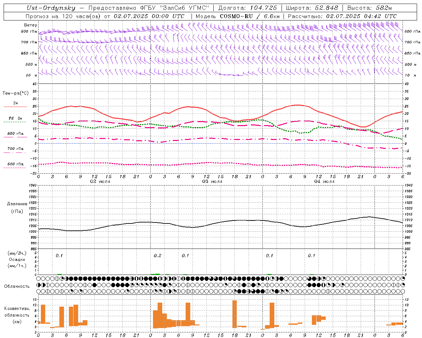Click the 02 июля date label

click(x=100, y=182)
